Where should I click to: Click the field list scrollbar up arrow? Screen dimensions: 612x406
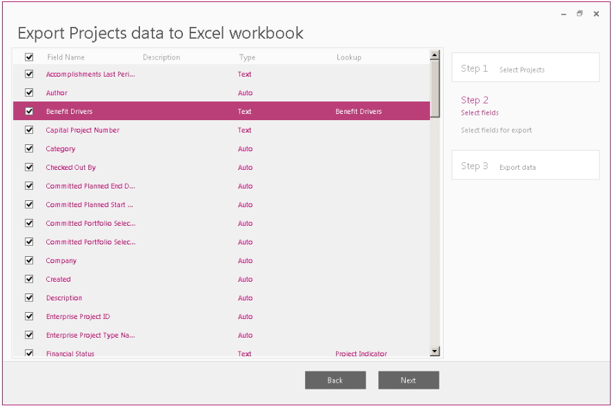click(x=435, y=55)
